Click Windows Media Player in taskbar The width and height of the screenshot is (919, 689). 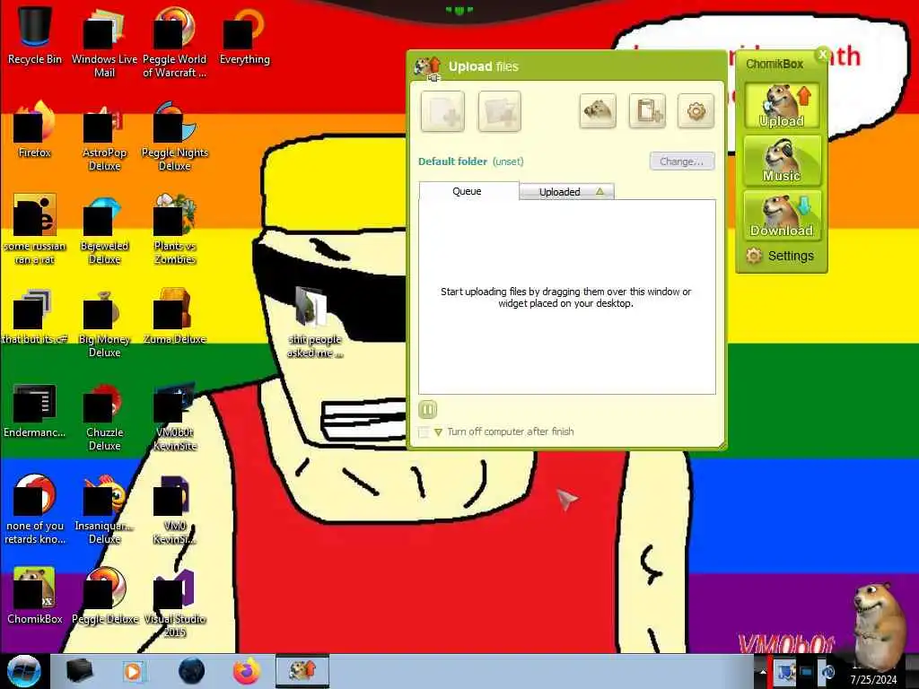click(x=134, y=671)
